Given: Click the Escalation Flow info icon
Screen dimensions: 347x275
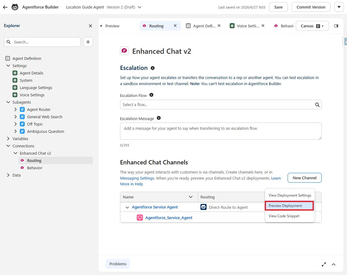Looking at the screenshot, I should point(151,95).
